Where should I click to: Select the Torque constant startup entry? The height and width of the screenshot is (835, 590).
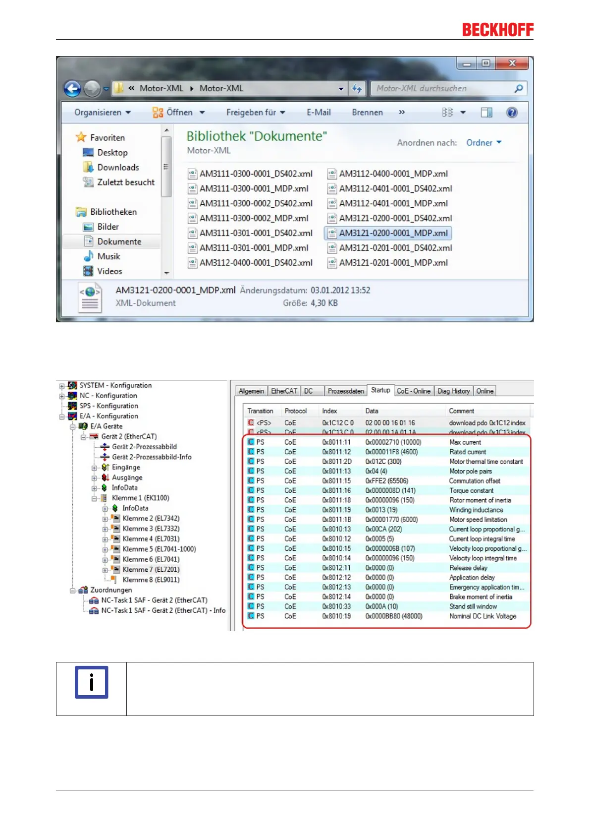388,490
